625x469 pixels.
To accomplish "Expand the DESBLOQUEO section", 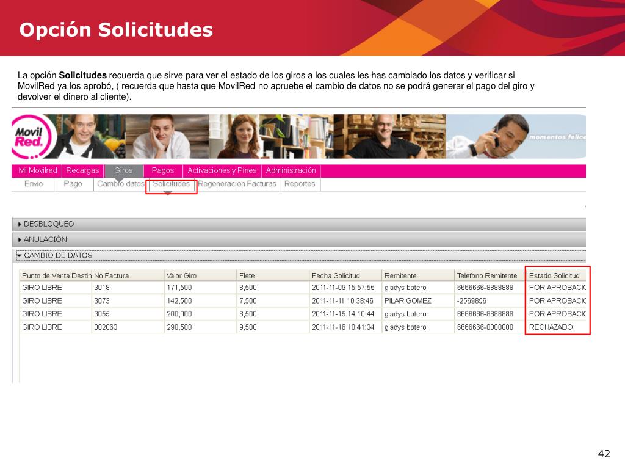I will [299, 224].
